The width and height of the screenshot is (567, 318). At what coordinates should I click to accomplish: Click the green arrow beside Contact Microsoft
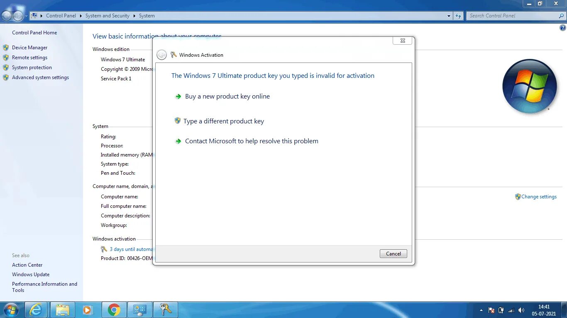178,141
